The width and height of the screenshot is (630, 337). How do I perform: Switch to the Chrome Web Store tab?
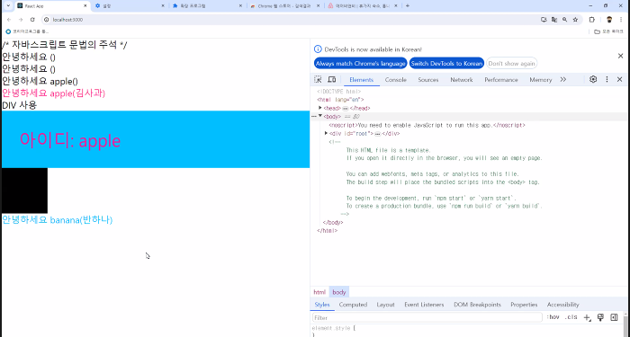pos(284,6)
